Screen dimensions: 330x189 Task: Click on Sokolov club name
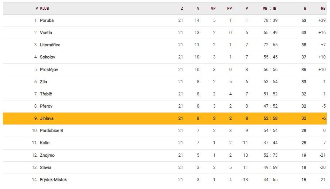pos(47,57)
